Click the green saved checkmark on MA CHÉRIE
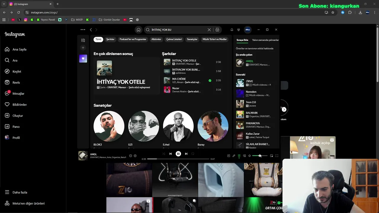This screenshot has height=213, width=379. point(210,80)
